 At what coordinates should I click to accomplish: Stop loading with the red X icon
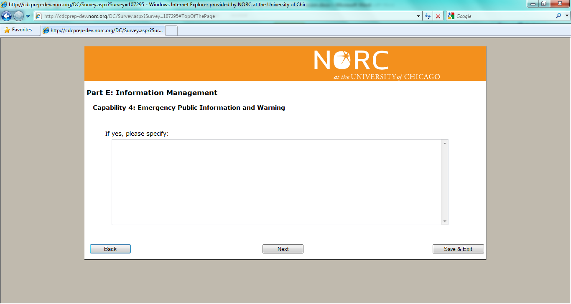click(x=438, y=16)
